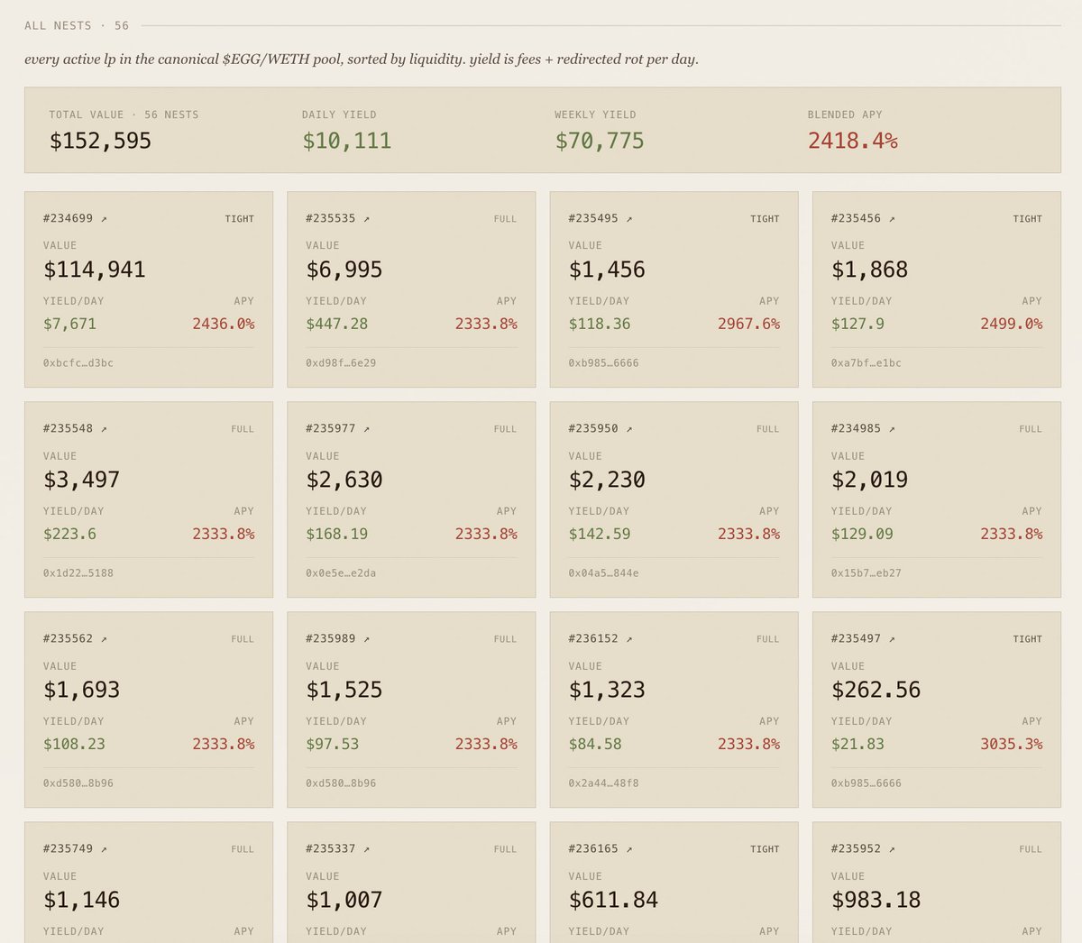Open external link arrow beside #235562
The image size is (1082, 943).
pos(104,639)
